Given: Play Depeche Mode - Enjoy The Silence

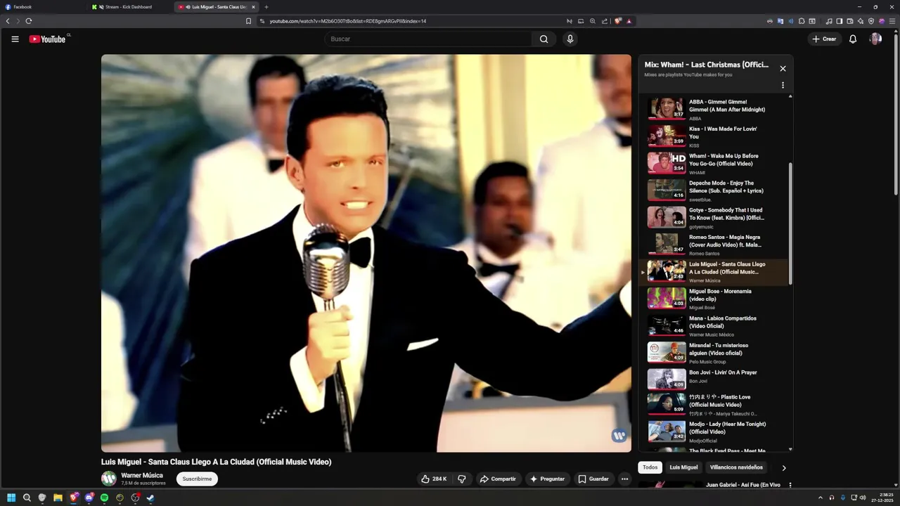Looking at the screenshot, I should (x=712, y=190).
